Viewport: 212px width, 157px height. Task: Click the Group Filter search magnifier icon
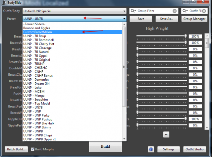pyautogui.click(x=133, y=11)
